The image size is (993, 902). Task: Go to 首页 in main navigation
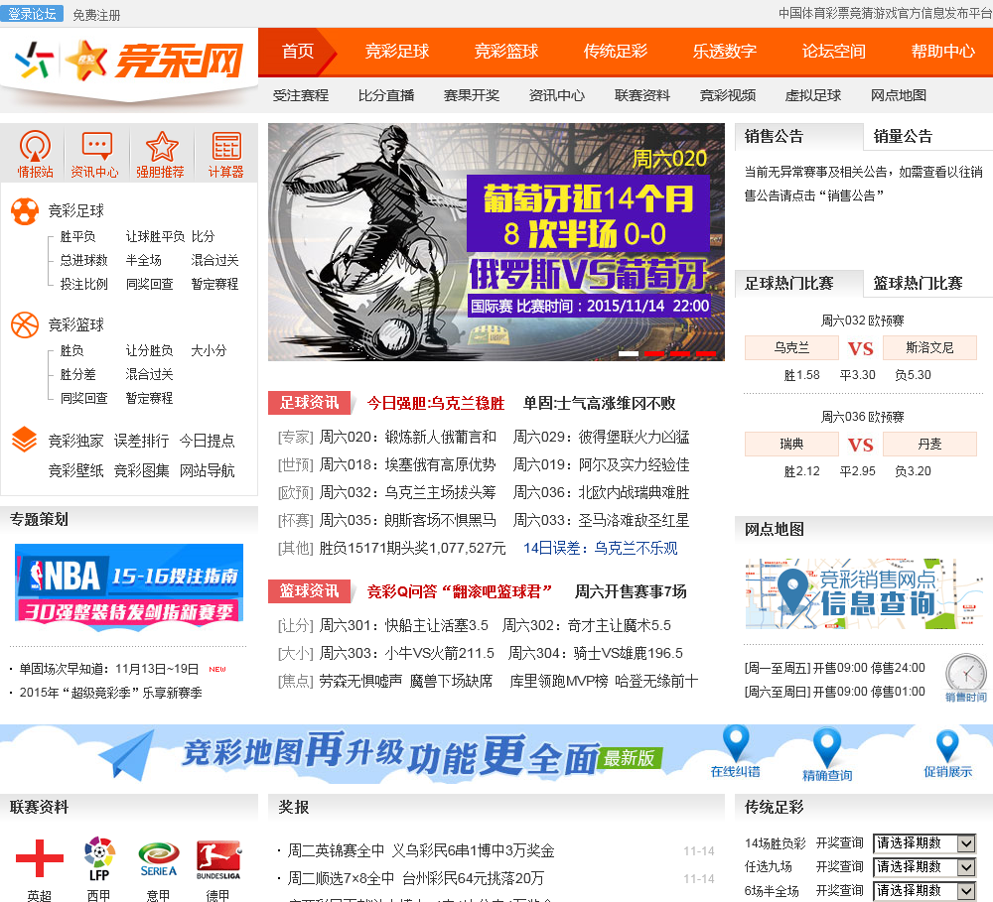pyautogui.click(x=298, y=52)
